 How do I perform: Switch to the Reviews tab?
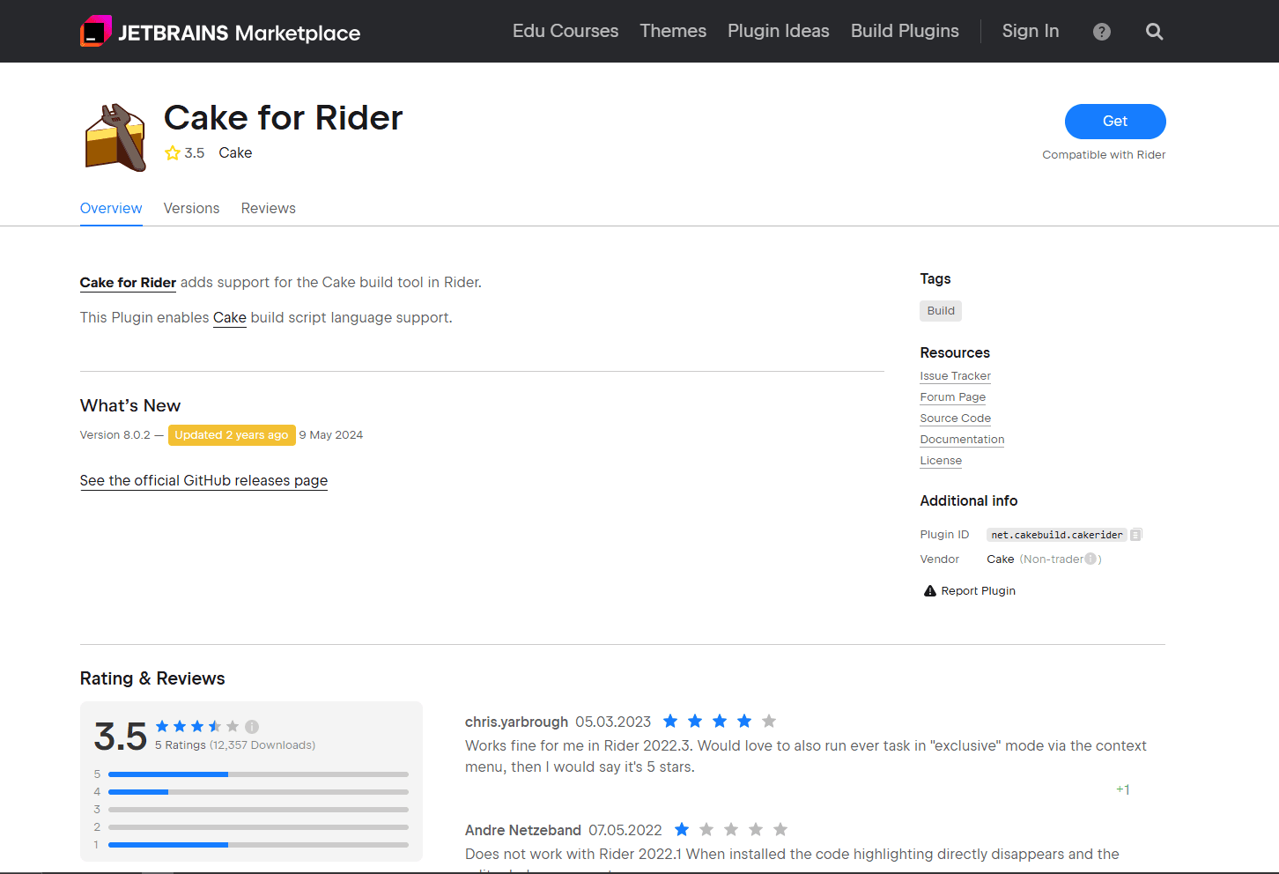pyautogui.click(x=269, y=208)
